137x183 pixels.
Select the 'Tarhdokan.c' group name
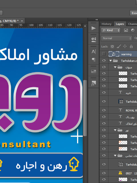coord(129,61)
